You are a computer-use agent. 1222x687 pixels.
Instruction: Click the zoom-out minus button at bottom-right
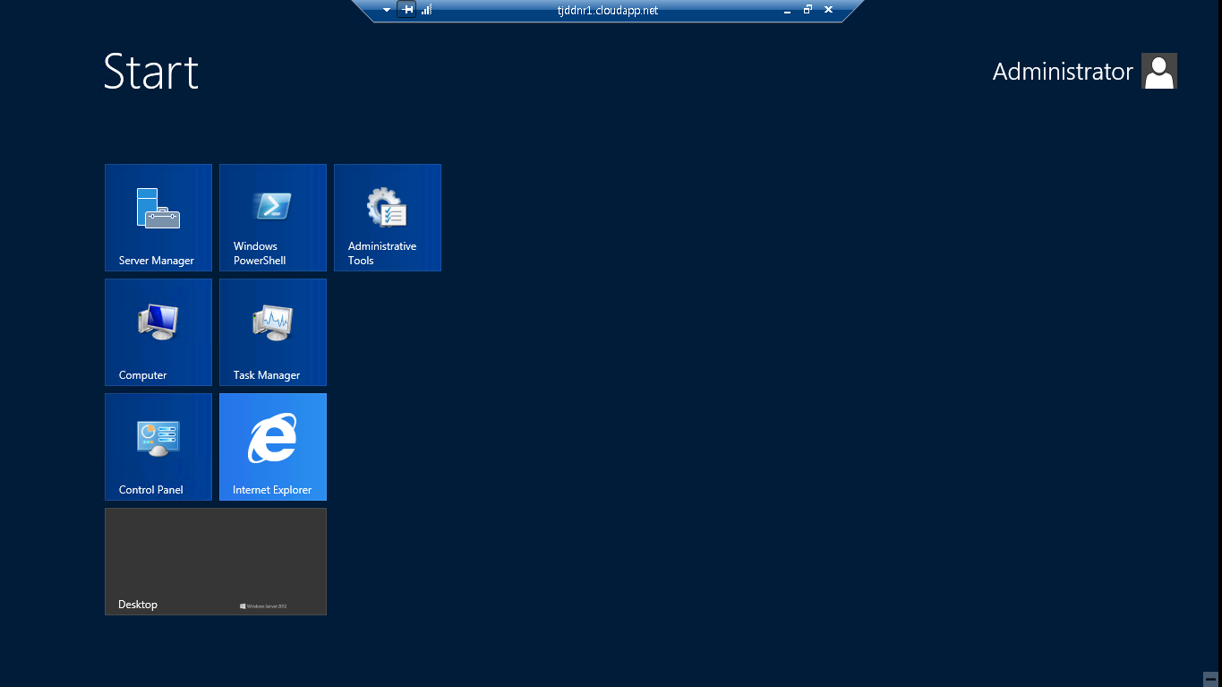click(1210, 679)
